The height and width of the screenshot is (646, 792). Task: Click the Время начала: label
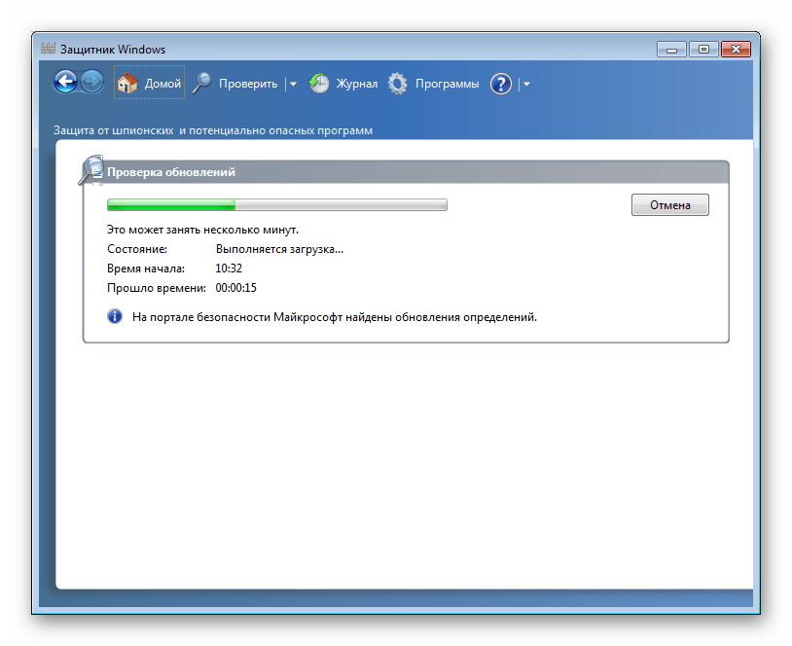coord(146,269)
